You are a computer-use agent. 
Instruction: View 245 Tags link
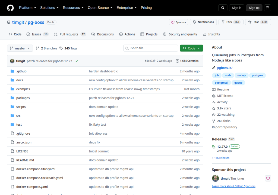68,48
